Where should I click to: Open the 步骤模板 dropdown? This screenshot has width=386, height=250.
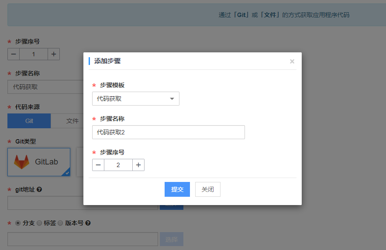point(135,99)
